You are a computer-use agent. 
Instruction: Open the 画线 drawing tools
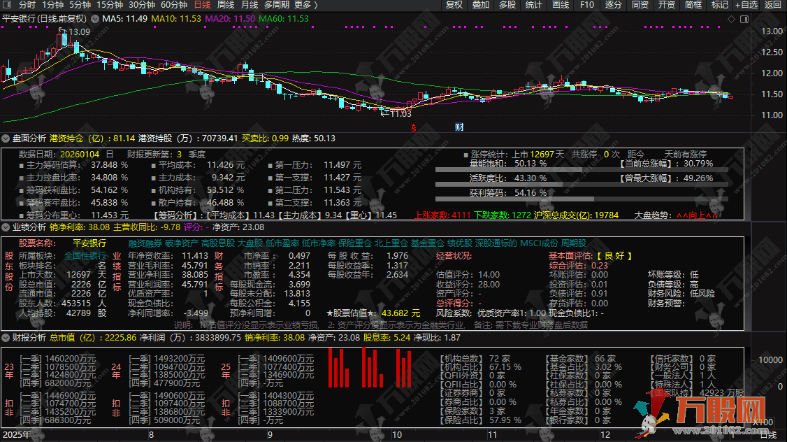(559, 5)
